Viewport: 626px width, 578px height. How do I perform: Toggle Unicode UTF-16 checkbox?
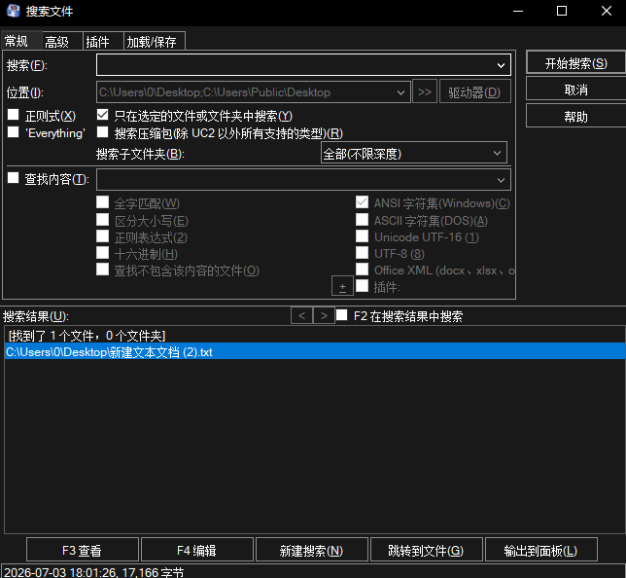point(363,236)
